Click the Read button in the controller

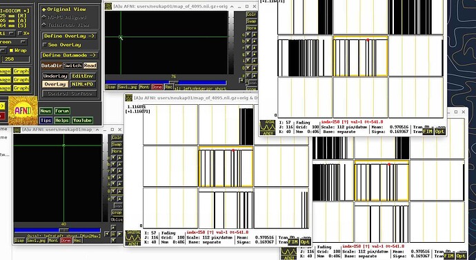coord(90,66)
